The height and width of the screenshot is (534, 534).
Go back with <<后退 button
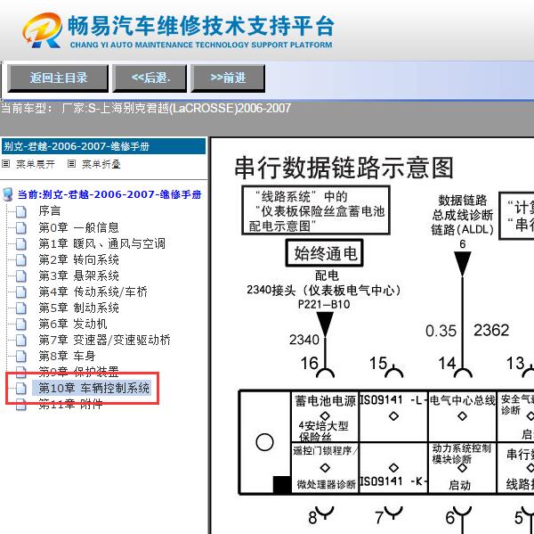tap(150, 78)
